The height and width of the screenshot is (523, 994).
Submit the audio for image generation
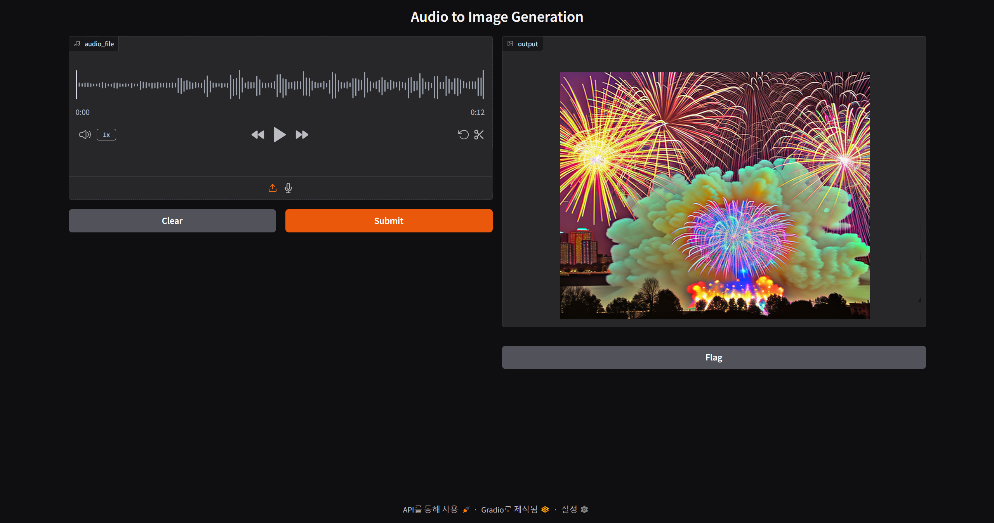[389, 221]
